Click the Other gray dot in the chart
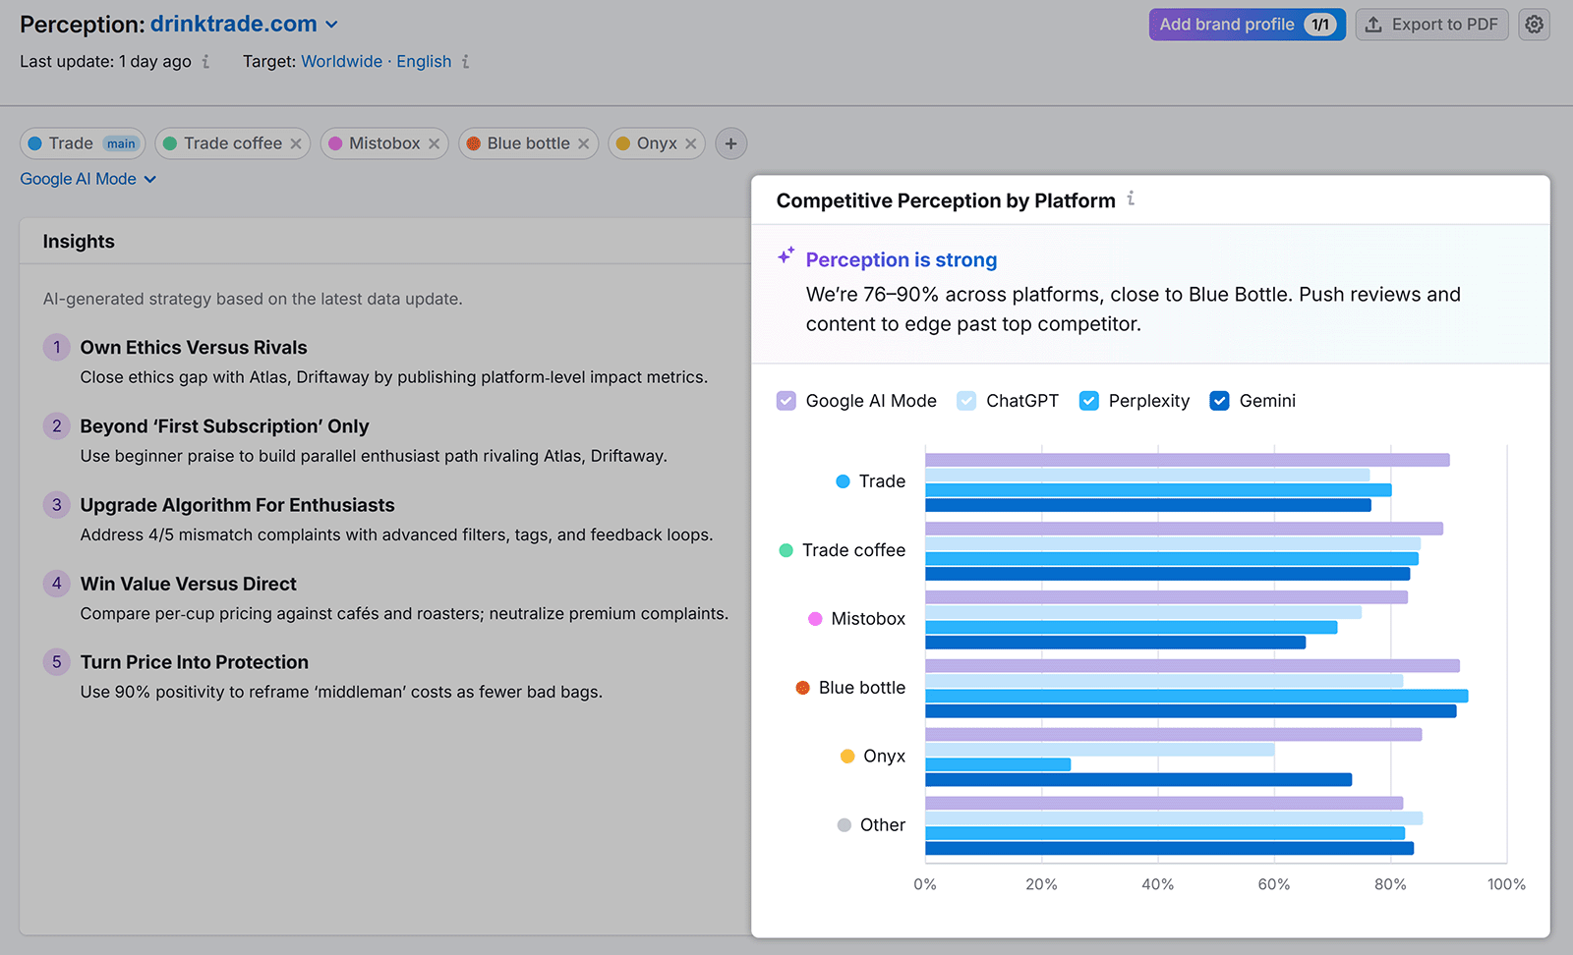 [x=844, y=825]
